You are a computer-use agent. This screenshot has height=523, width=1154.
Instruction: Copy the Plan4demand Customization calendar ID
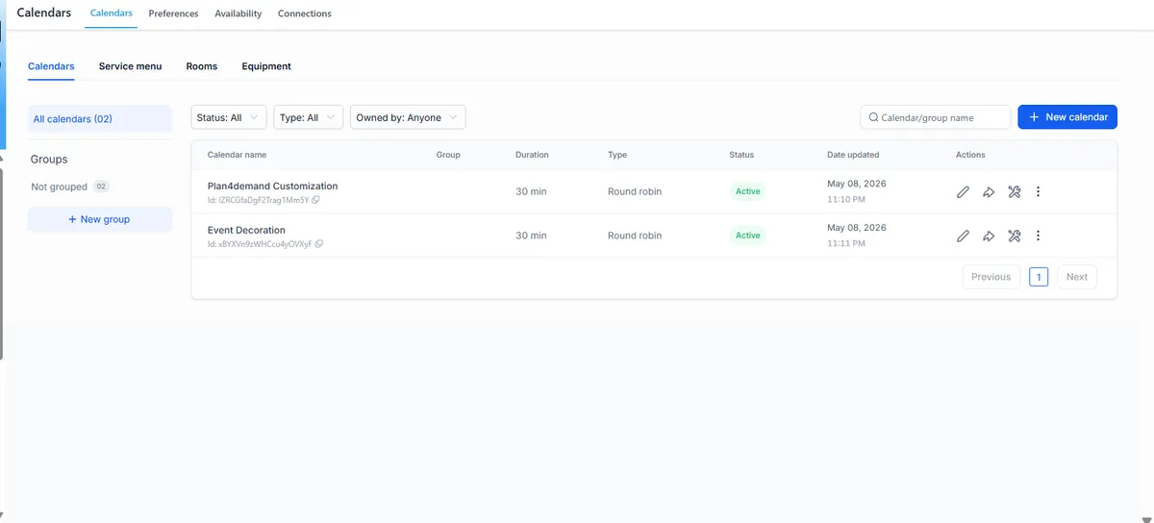pos(315,200)
